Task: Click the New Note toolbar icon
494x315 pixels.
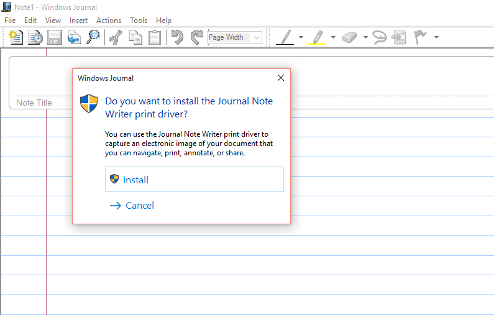Action: tap(16, 37)
